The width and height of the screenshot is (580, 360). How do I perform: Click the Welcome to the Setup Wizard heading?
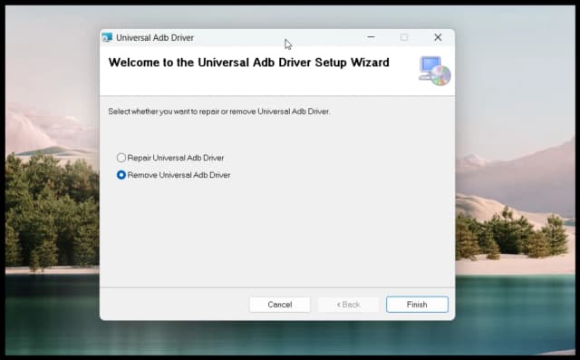point(249,63)
